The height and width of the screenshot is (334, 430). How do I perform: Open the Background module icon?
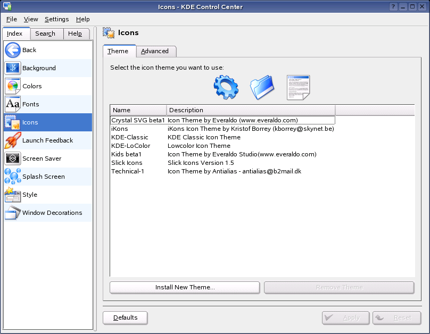point(13,68)
